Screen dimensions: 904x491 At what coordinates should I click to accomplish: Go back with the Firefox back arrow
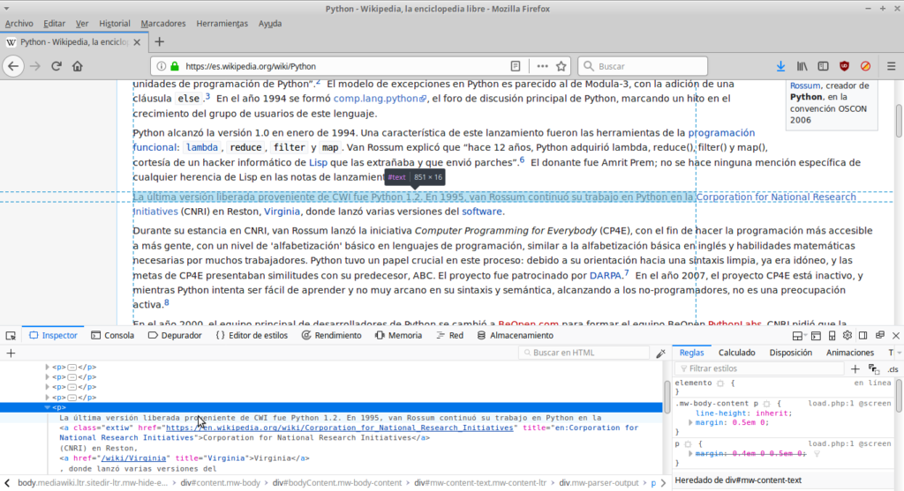coord(13,66)
